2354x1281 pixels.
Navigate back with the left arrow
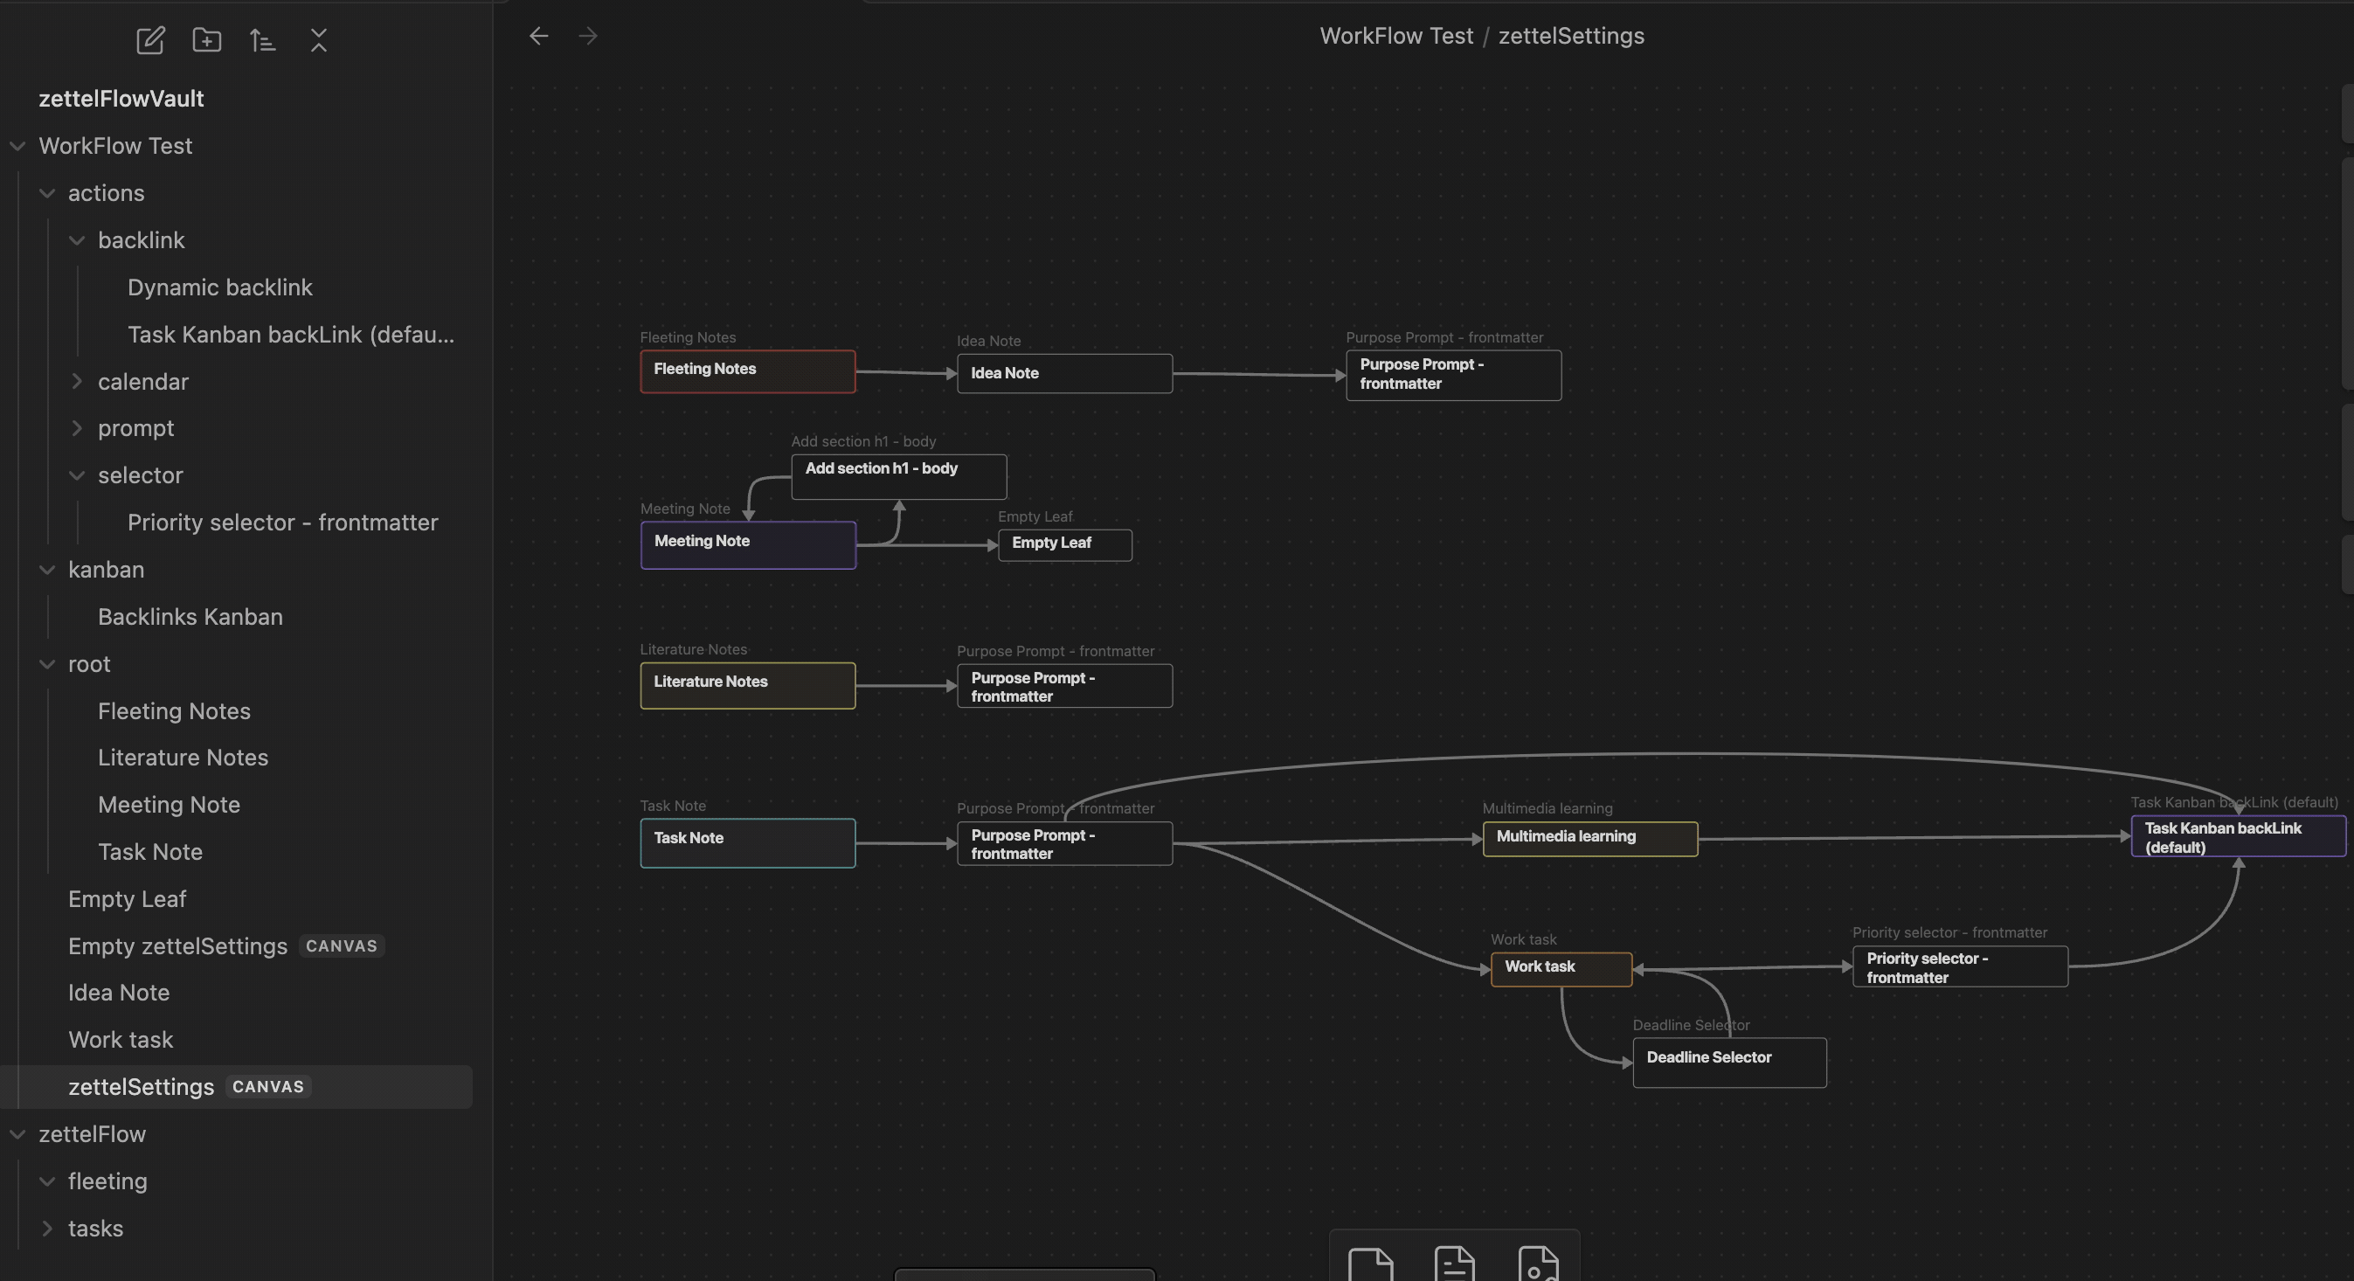(x=539, y=36)
